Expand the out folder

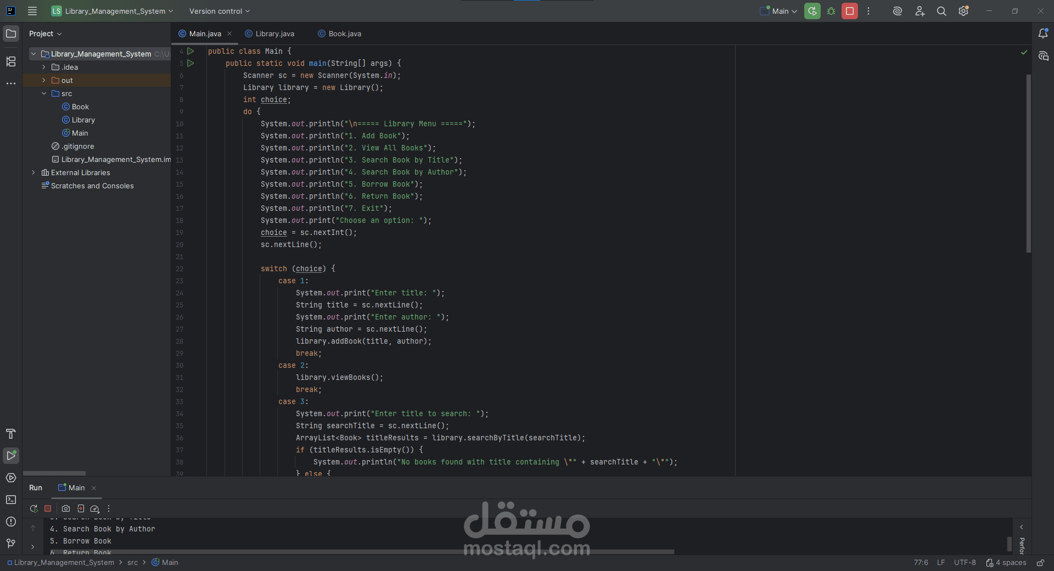coord(44,80)
